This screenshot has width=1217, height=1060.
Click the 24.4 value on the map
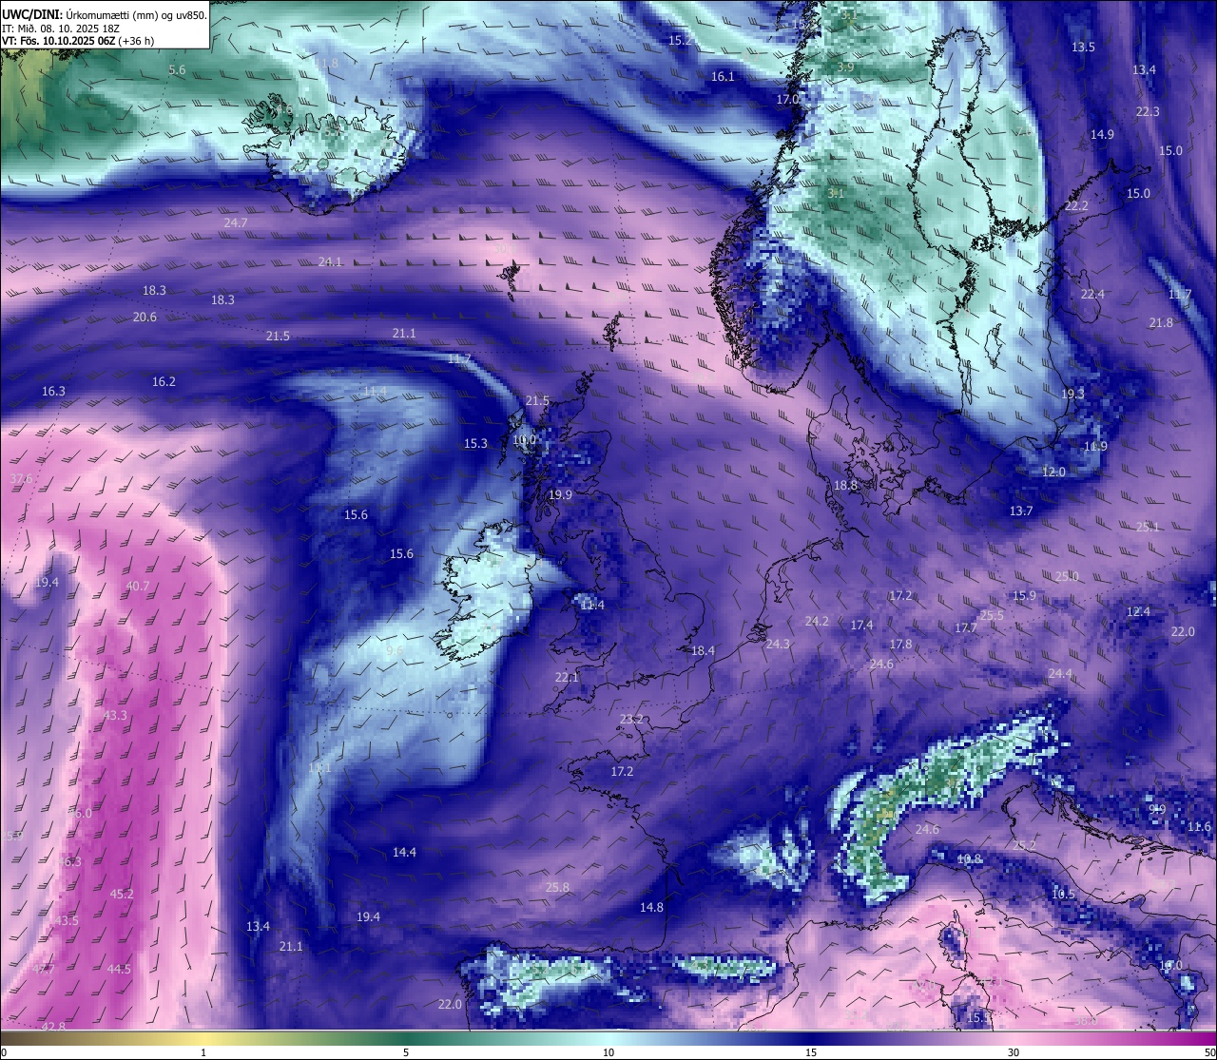(1059, 674)
